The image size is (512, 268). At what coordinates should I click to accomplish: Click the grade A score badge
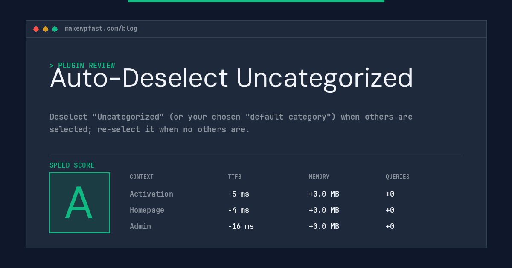coord(79,202)
